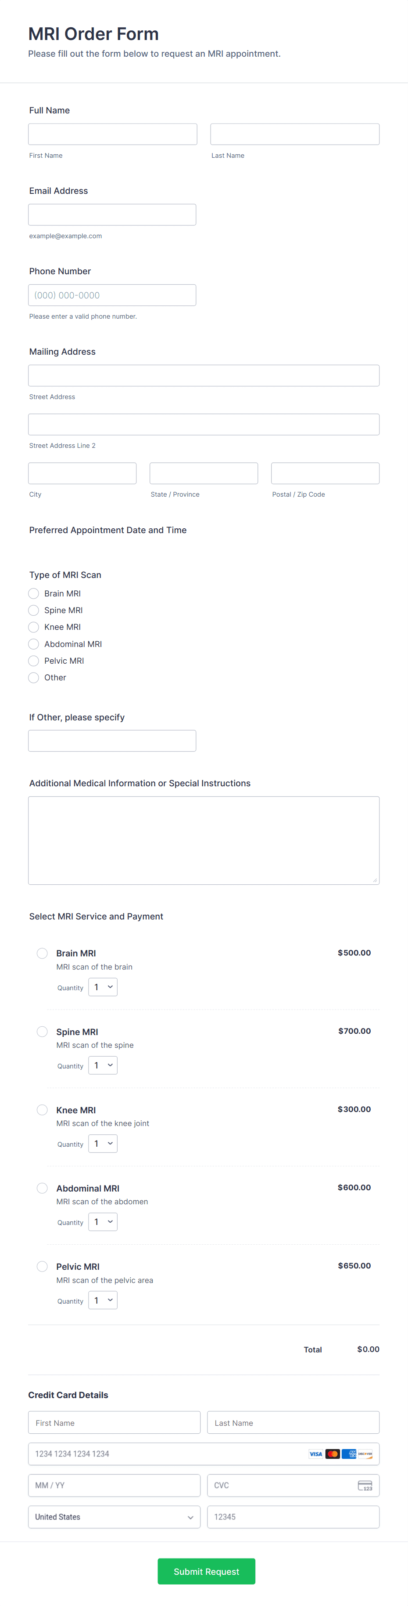This screenshot has width=408, height=1606.
Task: Click the Additional Medical Information text area
Action: pos(204,840)
